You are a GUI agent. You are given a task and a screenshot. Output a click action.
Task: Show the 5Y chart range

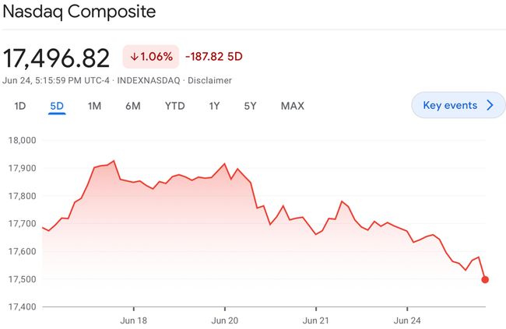pos(250,106)
